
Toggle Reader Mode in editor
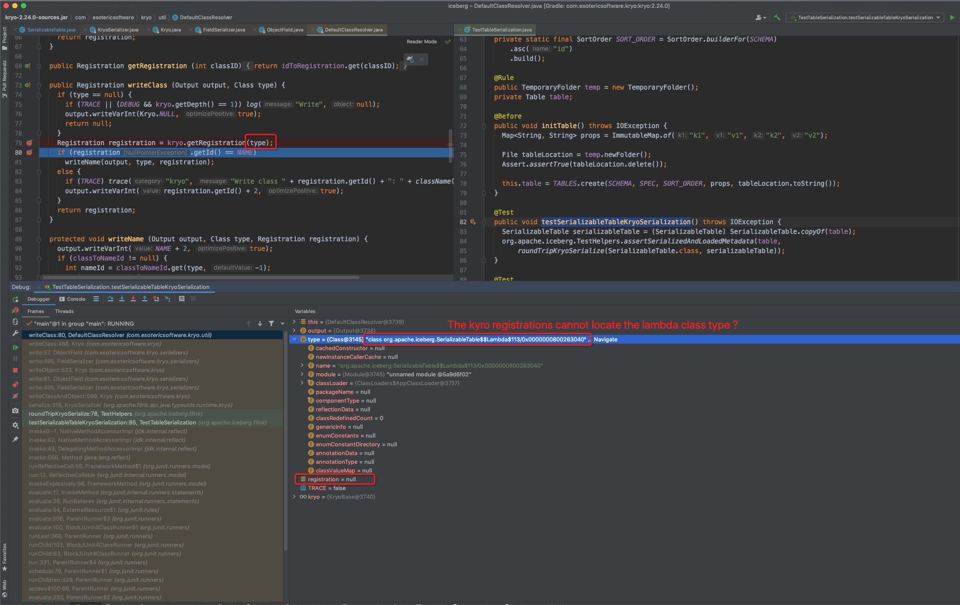point(421,42)
